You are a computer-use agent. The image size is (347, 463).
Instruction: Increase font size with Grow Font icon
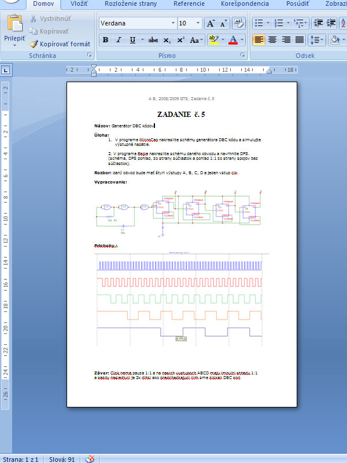click(211, 23)
